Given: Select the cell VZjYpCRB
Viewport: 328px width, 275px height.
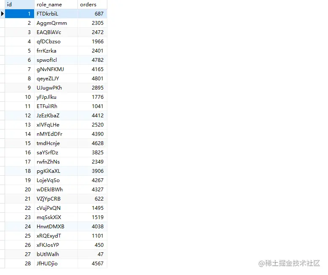Looking at the screenshot, I should 56,199.
